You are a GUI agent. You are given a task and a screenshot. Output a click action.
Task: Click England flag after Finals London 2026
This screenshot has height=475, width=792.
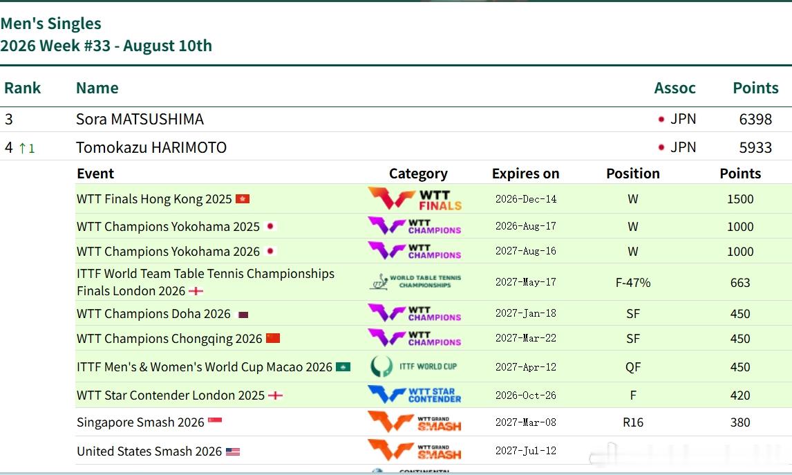[x=196, y=291]
